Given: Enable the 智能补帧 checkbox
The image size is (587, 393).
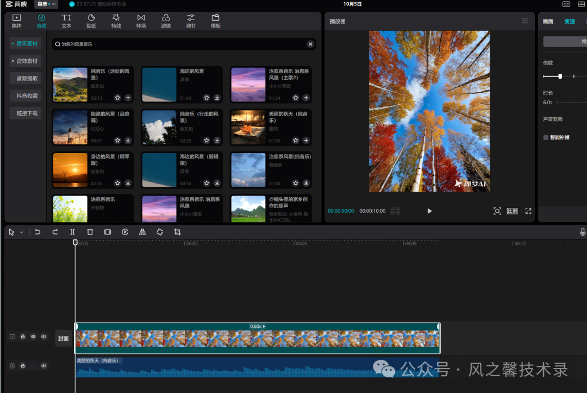Looking at the screenshot, I should (x=546, y=137).
